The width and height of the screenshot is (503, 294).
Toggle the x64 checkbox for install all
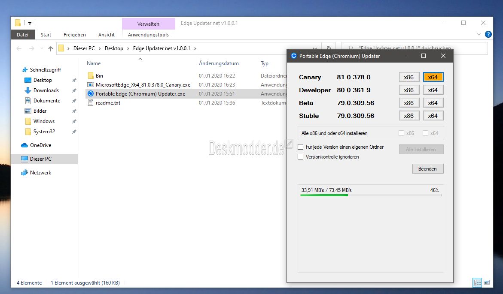coord(425,133)
